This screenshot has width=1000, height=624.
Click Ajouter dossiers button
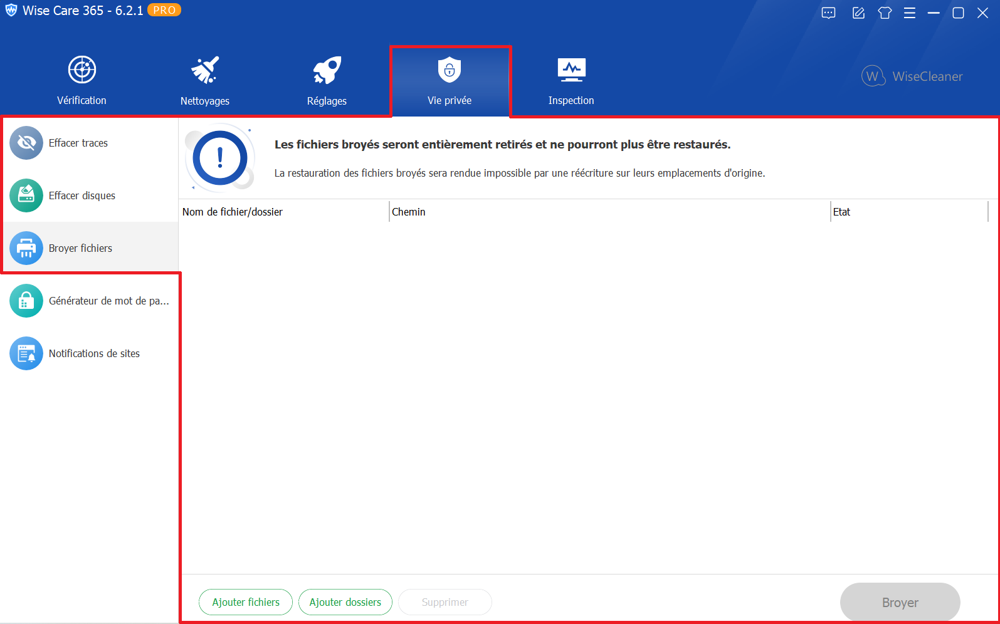coord(345,602)
